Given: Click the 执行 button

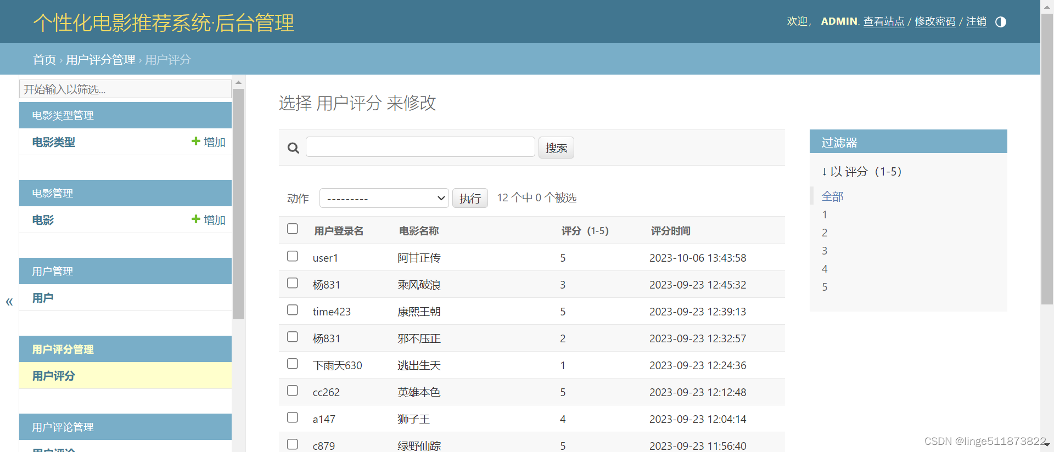Looking at the screenshot, I should tap(470, 198).
